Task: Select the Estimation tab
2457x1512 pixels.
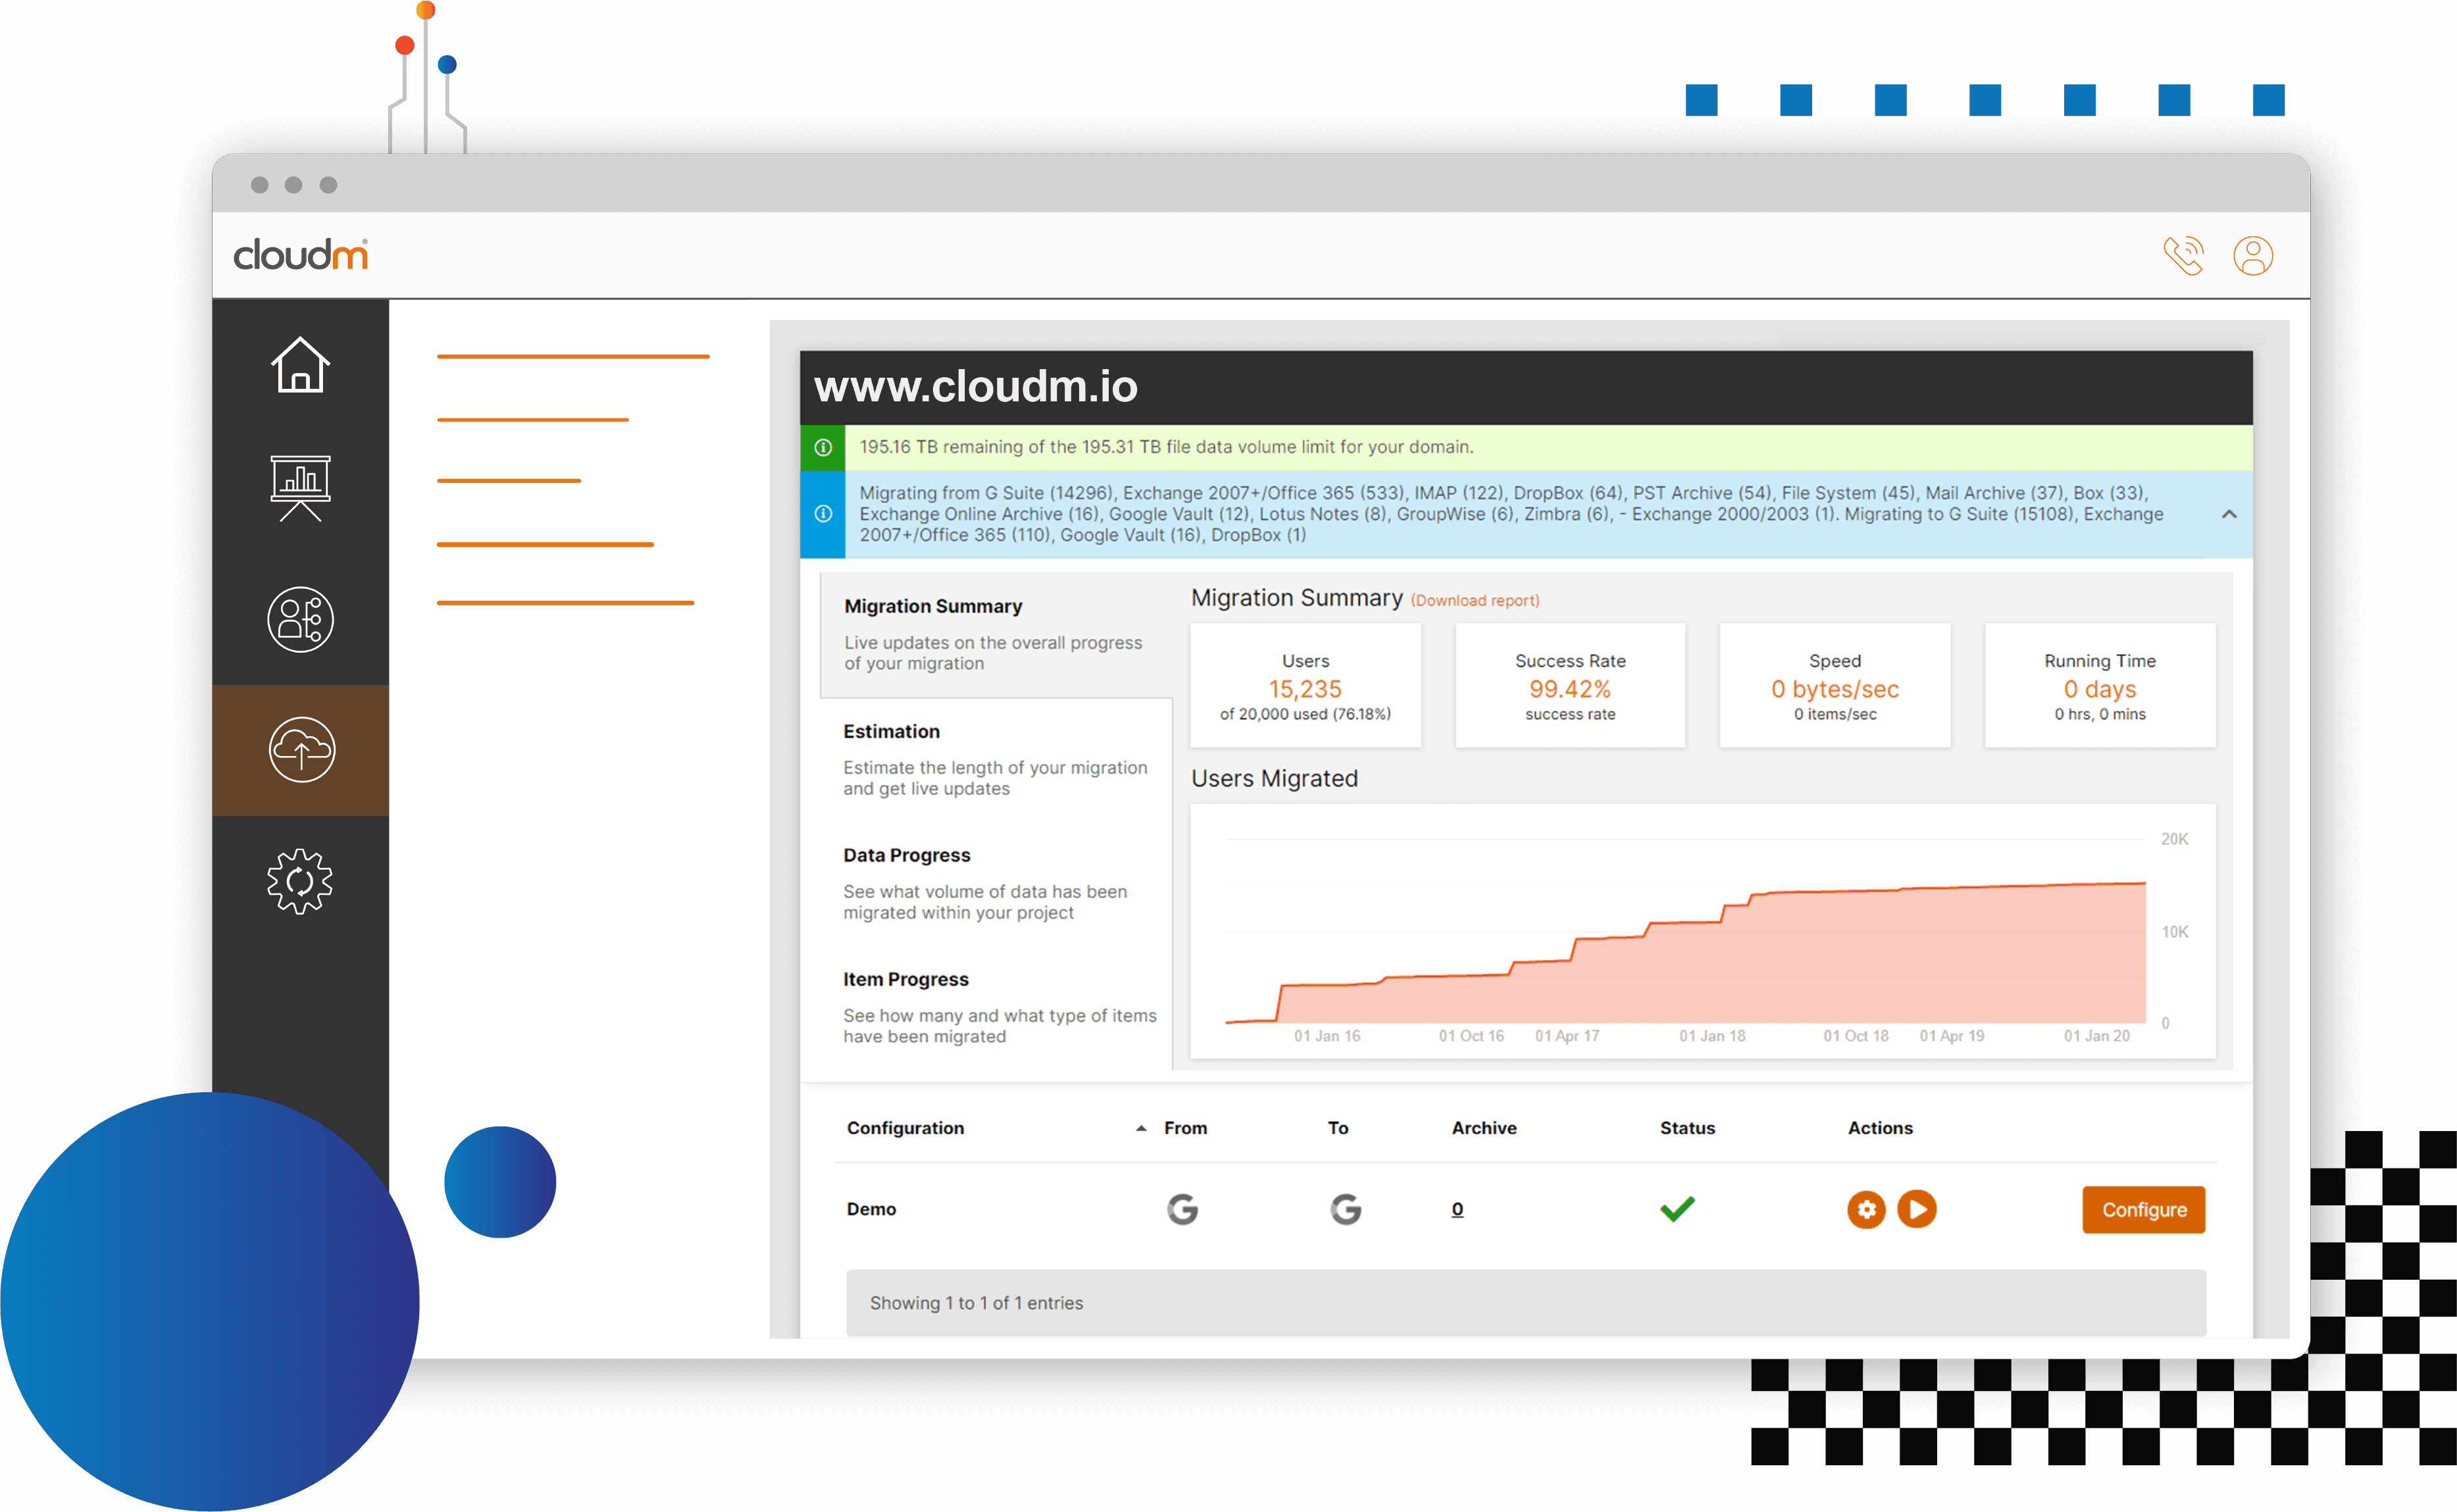Action: click(996, 759)
